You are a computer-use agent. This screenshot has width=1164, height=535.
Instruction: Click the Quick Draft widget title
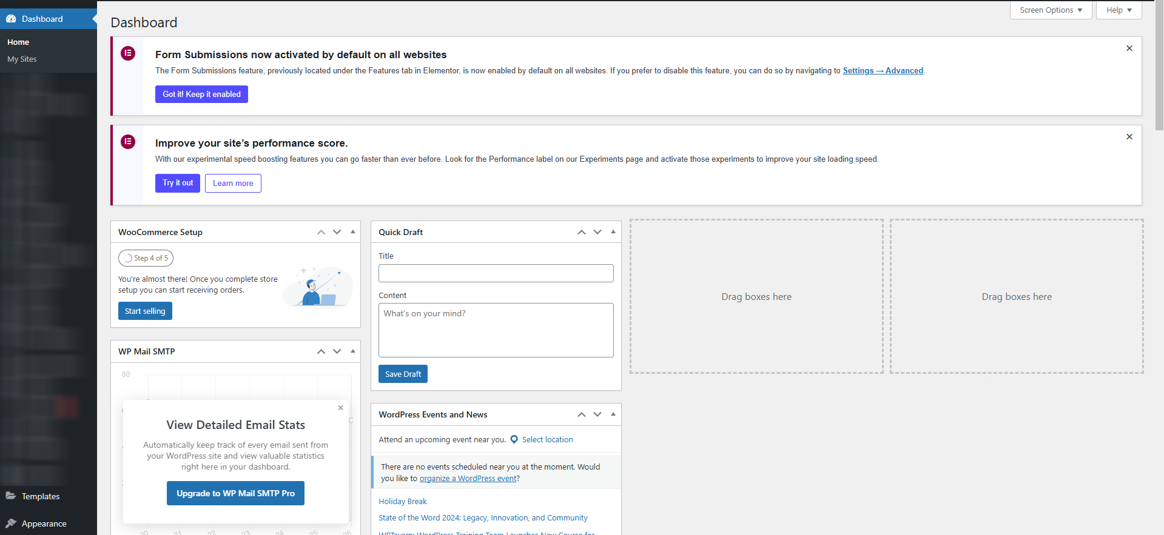[x=401, y=232]
